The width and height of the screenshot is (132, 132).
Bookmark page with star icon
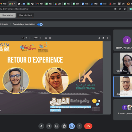click(x=125, y=9)
